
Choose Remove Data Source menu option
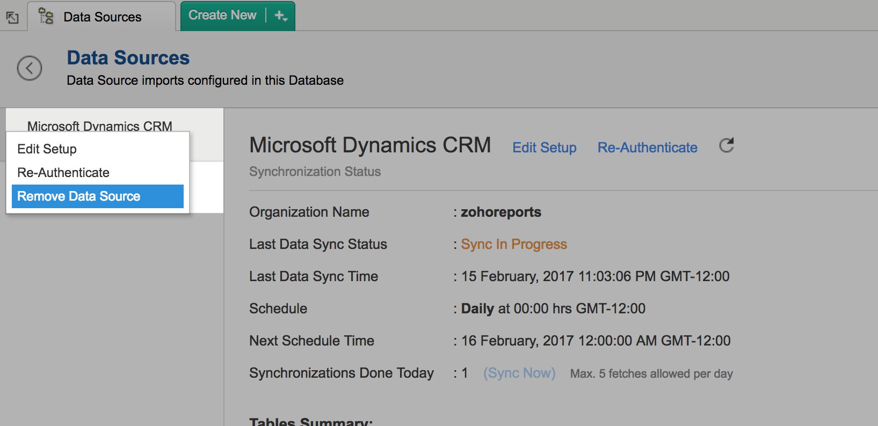(79, 196)
